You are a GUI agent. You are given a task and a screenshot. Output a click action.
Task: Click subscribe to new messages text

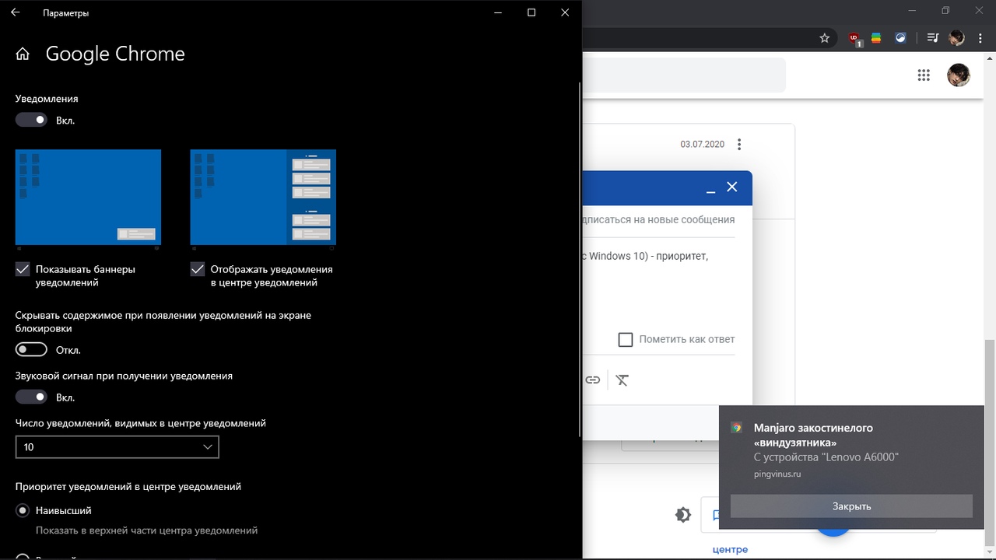pyautogui.click(x=658, y=220)
